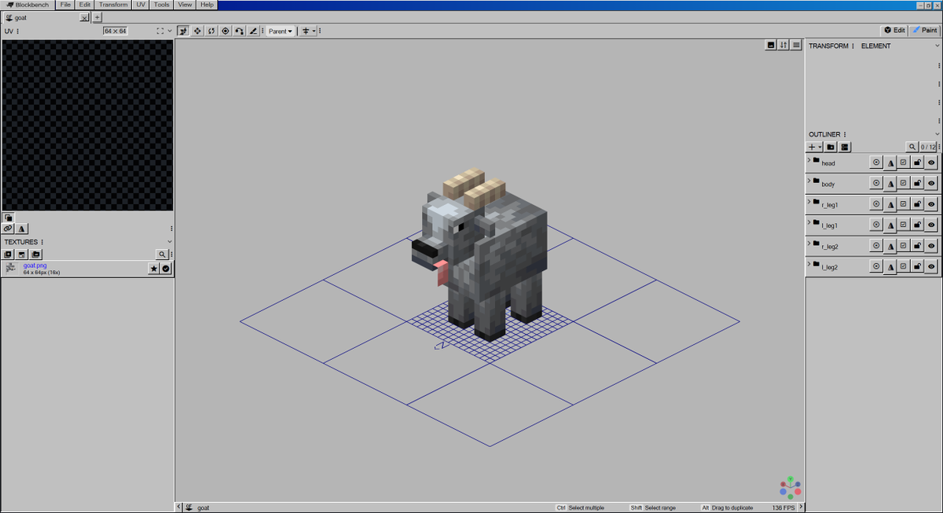Expand the head group
Viewport: 943px width, 513px height.
coord(809,159)
